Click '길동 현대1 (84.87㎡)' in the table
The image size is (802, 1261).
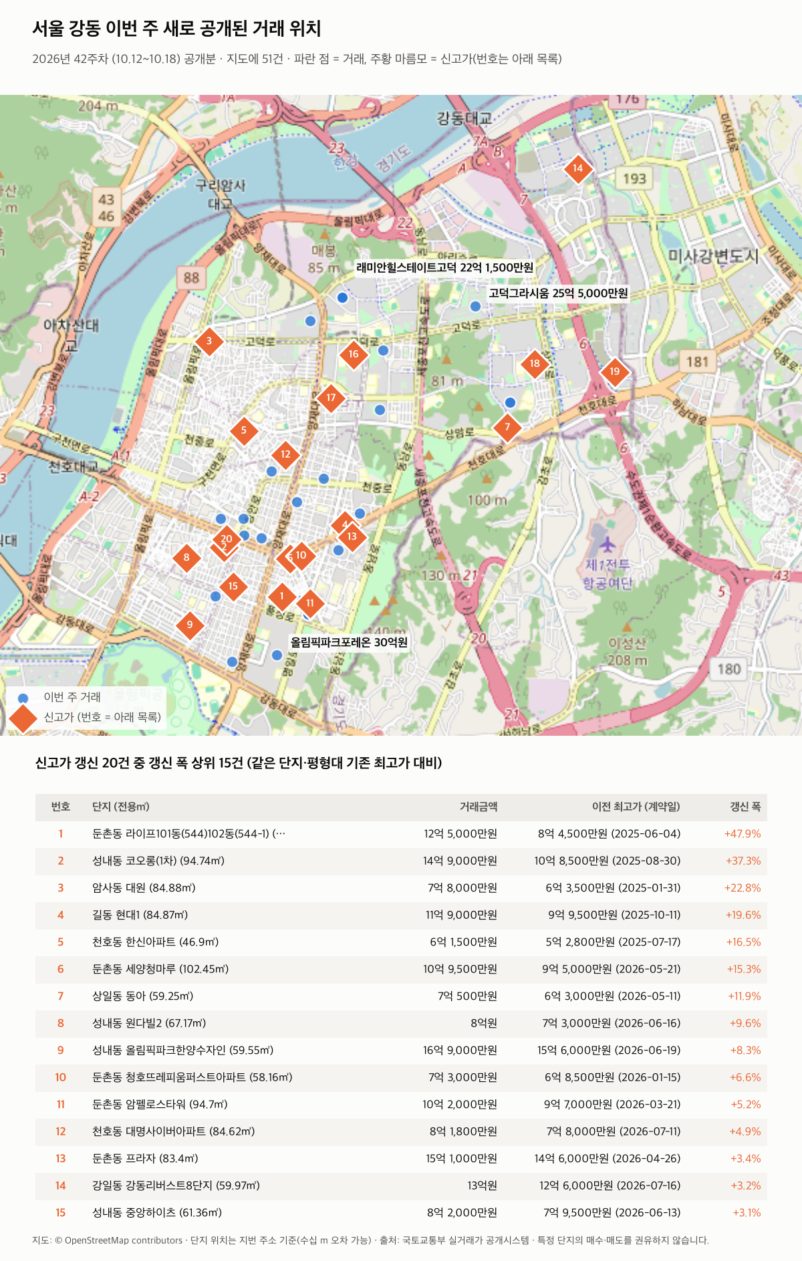pos(140,915)
